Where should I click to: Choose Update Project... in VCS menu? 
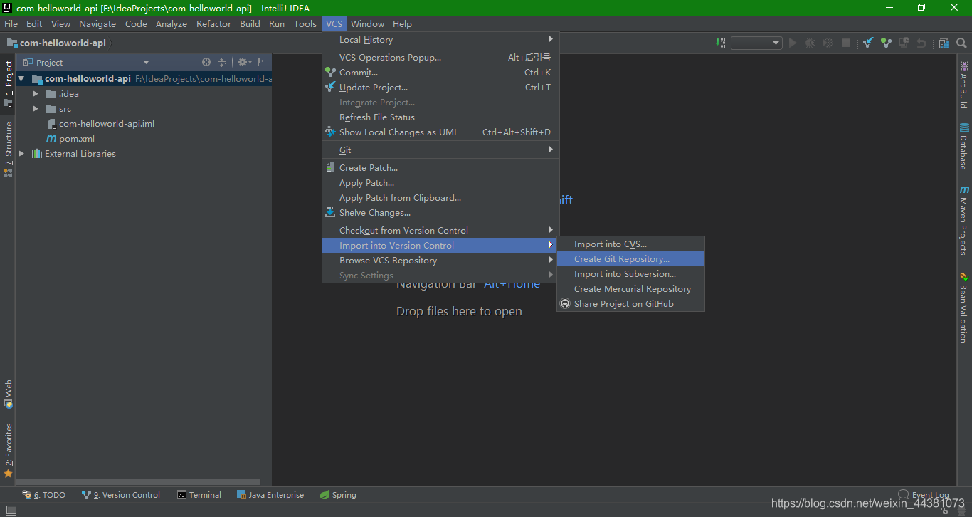tap(441, 88)
